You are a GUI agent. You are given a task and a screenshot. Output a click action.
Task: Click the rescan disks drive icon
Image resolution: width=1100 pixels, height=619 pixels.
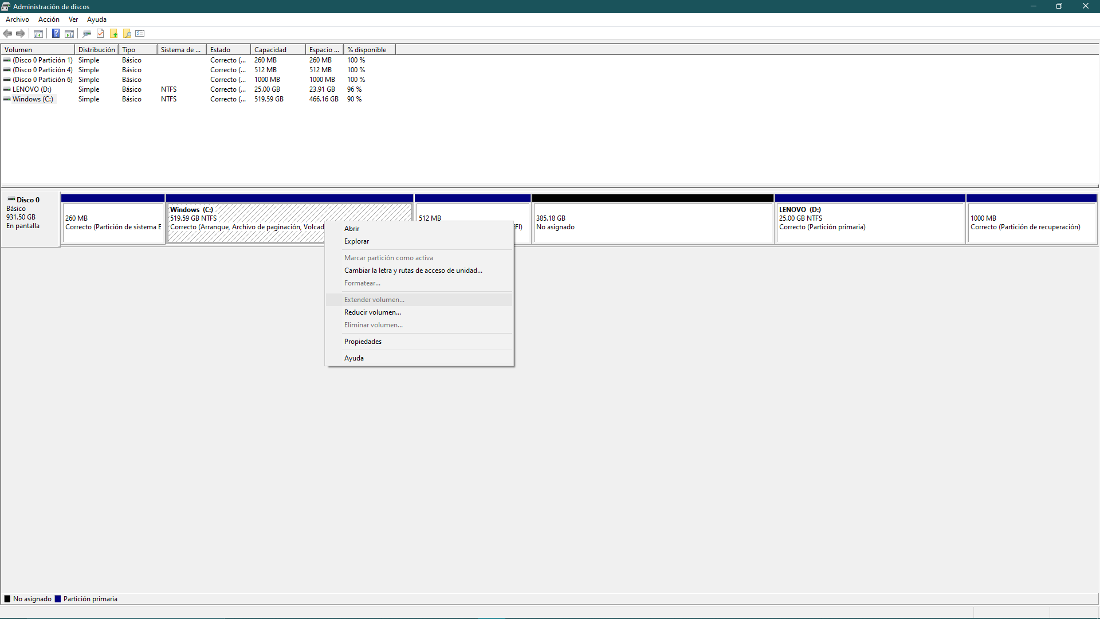pos(87,34)
